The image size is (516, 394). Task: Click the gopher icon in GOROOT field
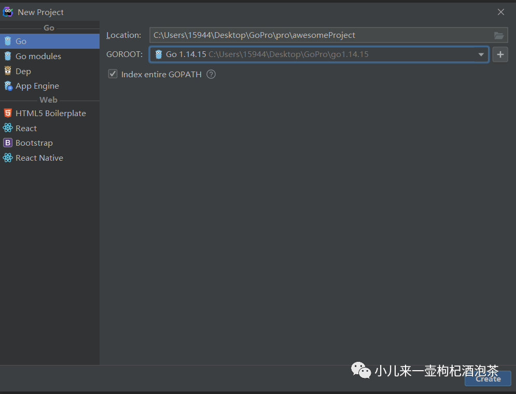(159, 54)
